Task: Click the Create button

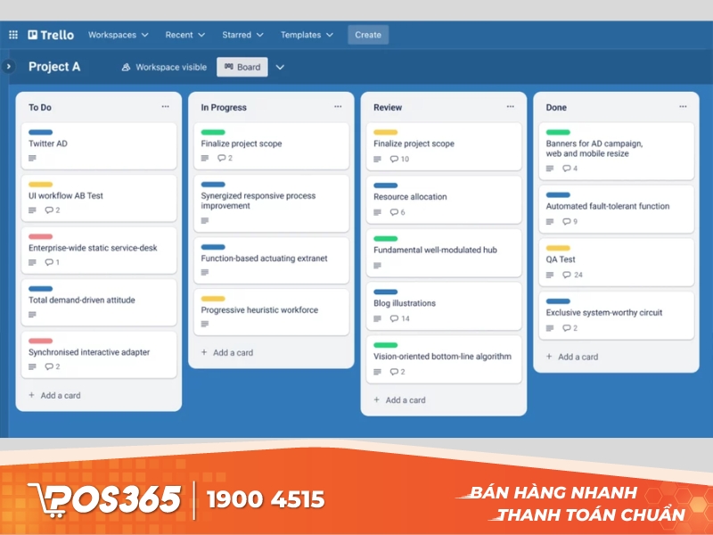Action: [368, 35]
